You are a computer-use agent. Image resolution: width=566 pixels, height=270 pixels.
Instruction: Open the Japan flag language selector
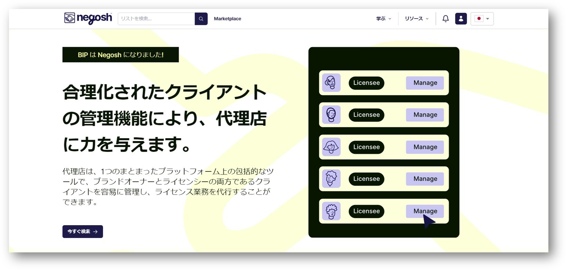[482, 19]
